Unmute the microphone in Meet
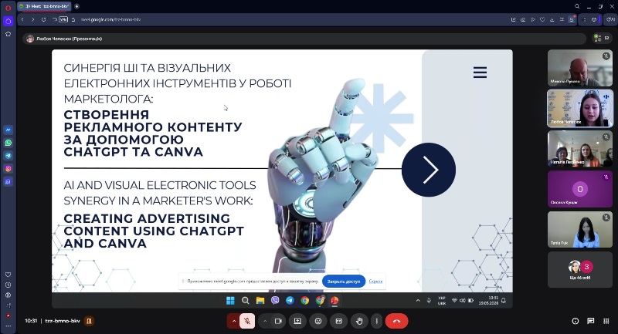618x334 pixels. tap(247, 321)
